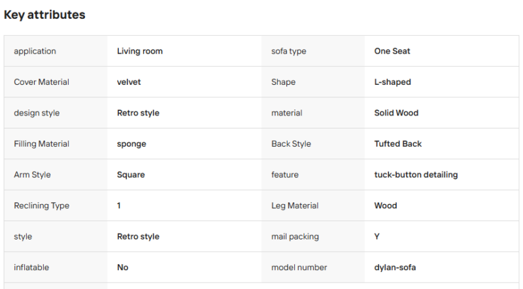Click the 'L-shaped' shape value
This screenshot has width=523, height=289.
click(x=393, y=82)
